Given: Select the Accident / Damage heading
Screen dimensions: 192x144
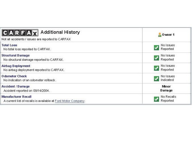Looking at the screenshot, I should (16, 86).
